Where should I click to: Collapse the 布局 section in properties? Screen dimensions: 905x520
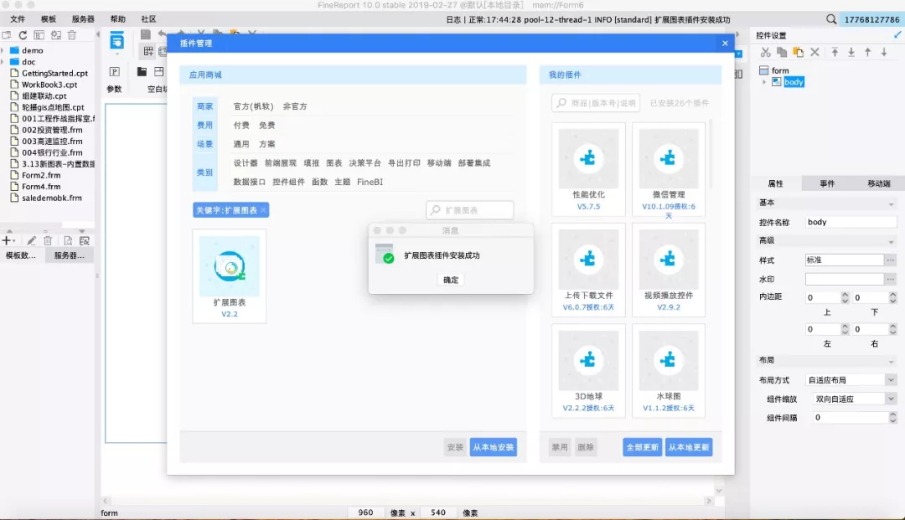point(891,361)
